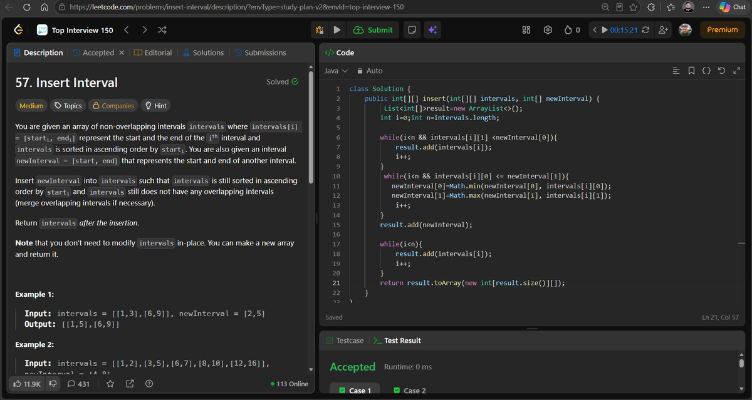Reset the timer with refresh icon
752x400 pixels.
647,29
